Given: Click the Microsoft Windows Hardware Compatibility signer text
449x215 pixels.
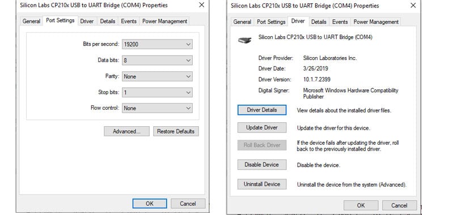Looking at the screenshot, I should [351, 93].
